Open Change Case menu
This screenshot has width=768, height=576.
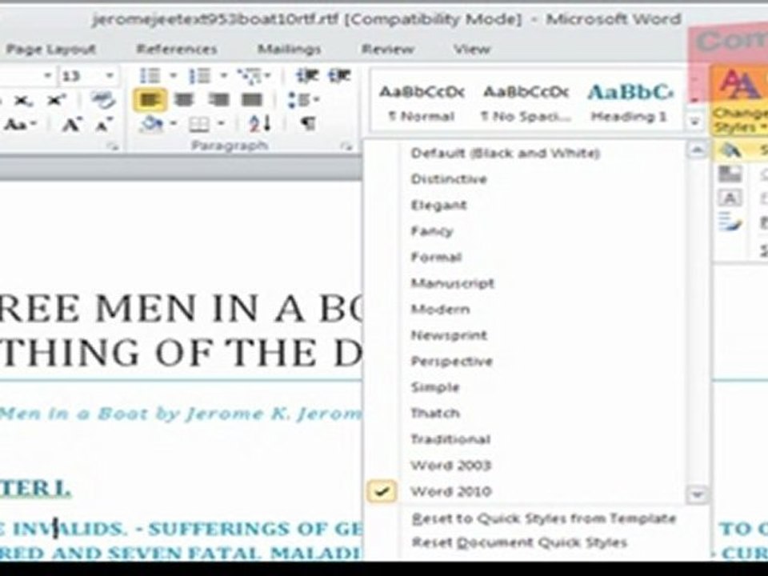(x=19, y=125)
